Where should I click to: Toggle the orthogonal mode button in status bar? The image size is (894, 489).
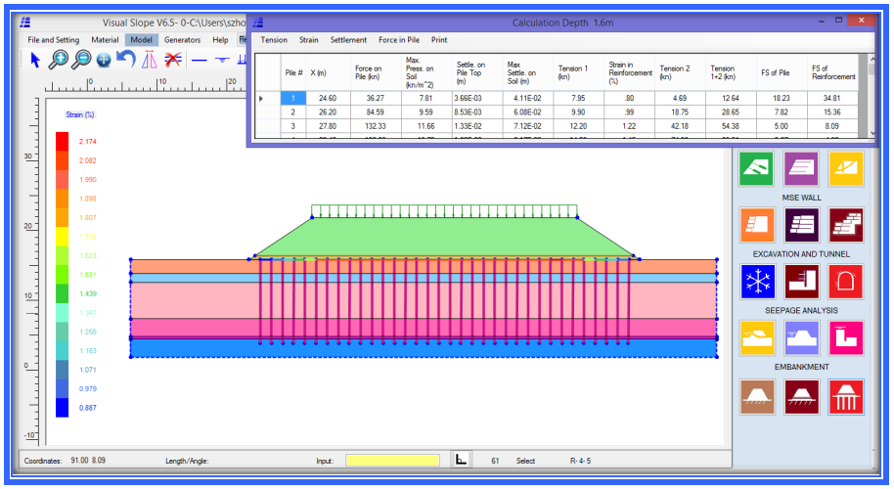(462, 460)
